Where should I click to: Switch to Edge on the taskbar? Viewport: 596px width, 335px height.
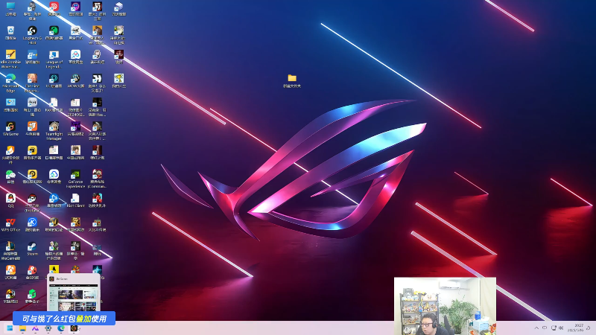[61, 328]
